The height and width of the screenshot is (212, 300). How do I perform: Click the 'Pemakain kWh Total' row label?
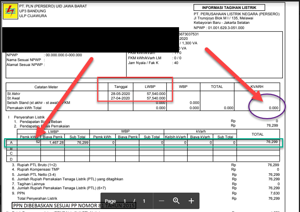pos(24,108)
